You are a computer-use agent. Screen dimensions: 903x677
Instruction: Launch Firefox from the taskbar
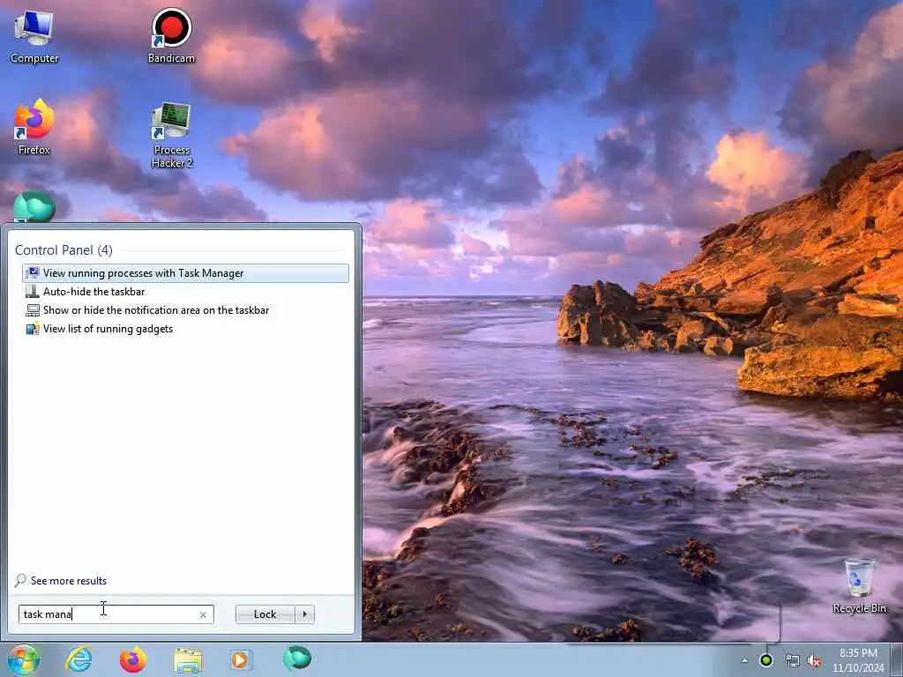133,659
